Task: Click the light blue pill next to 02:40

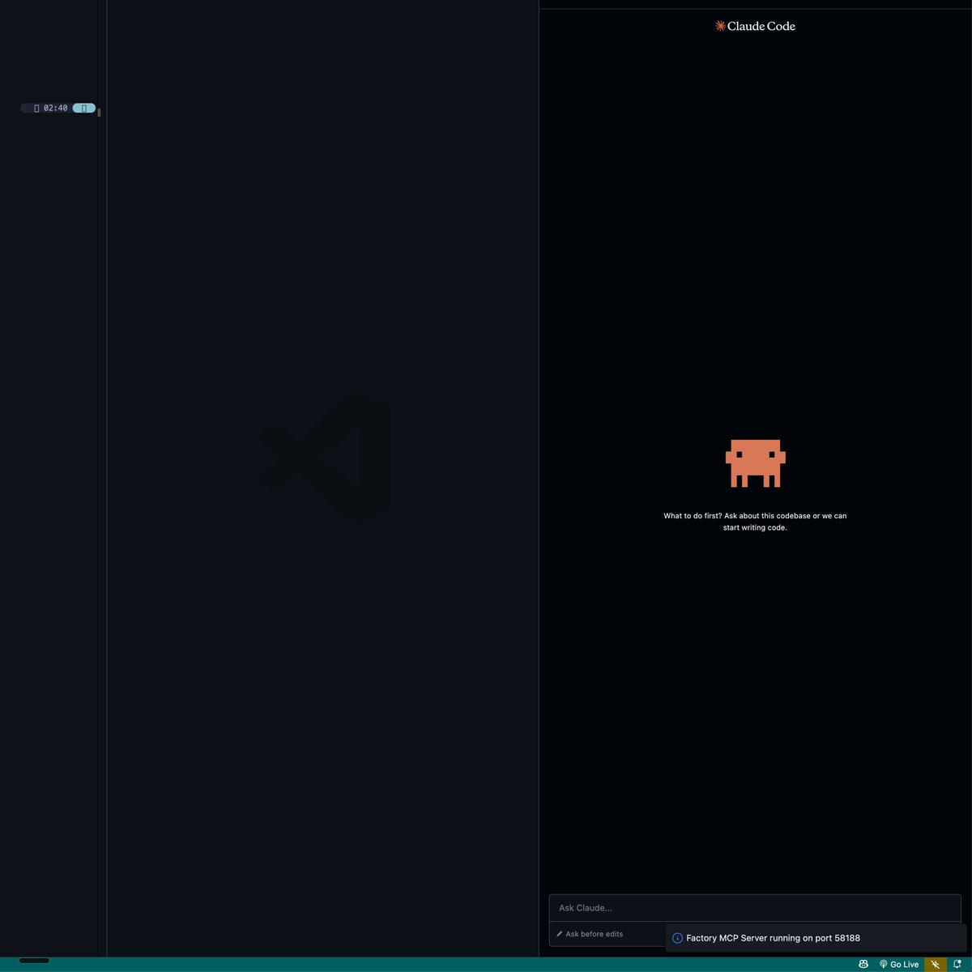Action: 83,108
